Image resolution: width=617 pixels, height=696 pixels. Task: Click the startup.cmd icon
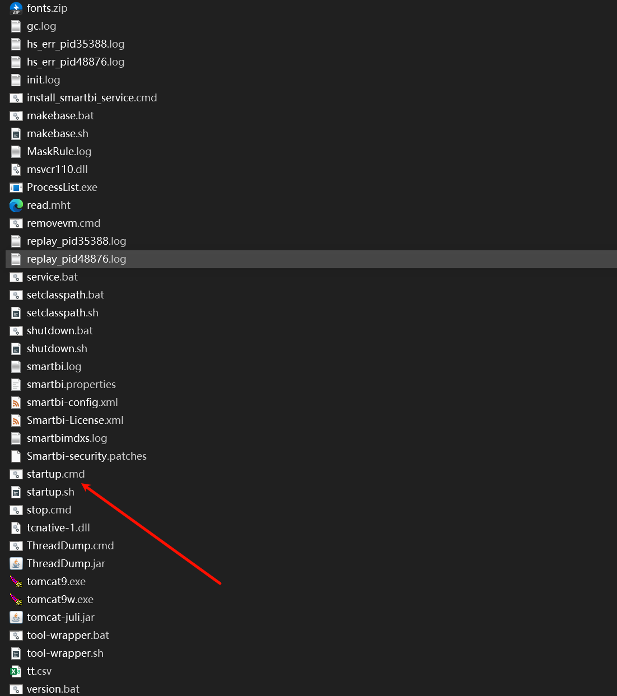(16, 474)
